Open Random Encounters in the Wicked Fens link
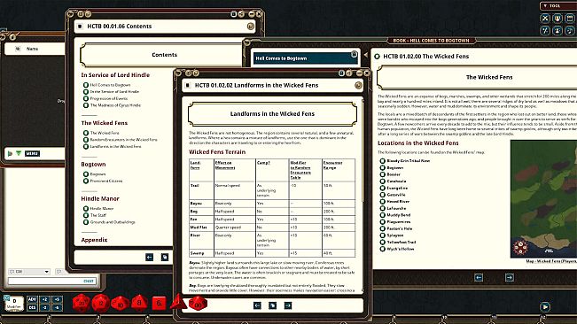This screenshot has height=324, width=577. point(124,140)
